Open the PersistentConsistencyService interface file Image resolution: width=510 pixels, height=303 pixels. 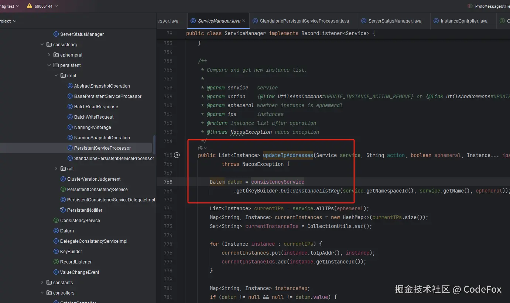(97, 189)
